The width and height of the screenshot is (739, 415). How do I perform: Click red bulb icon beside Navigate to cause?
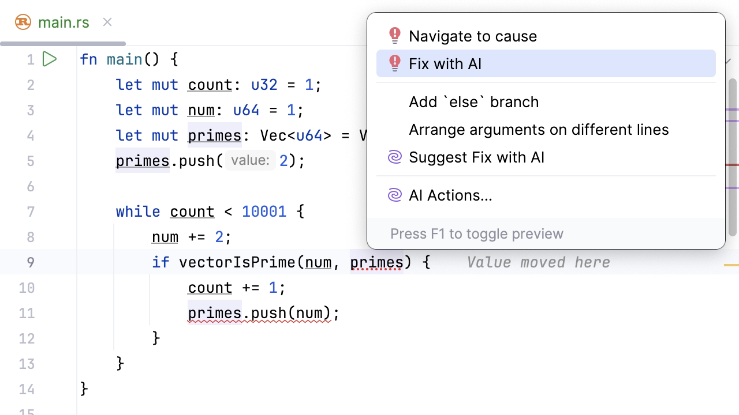[x=395, y=36]
